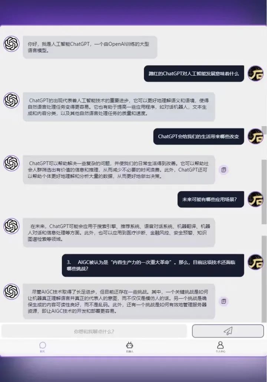Switch to the robot tab in bottom bar
This screenshot has height=382, width=267.
click(x=129, y=347)
